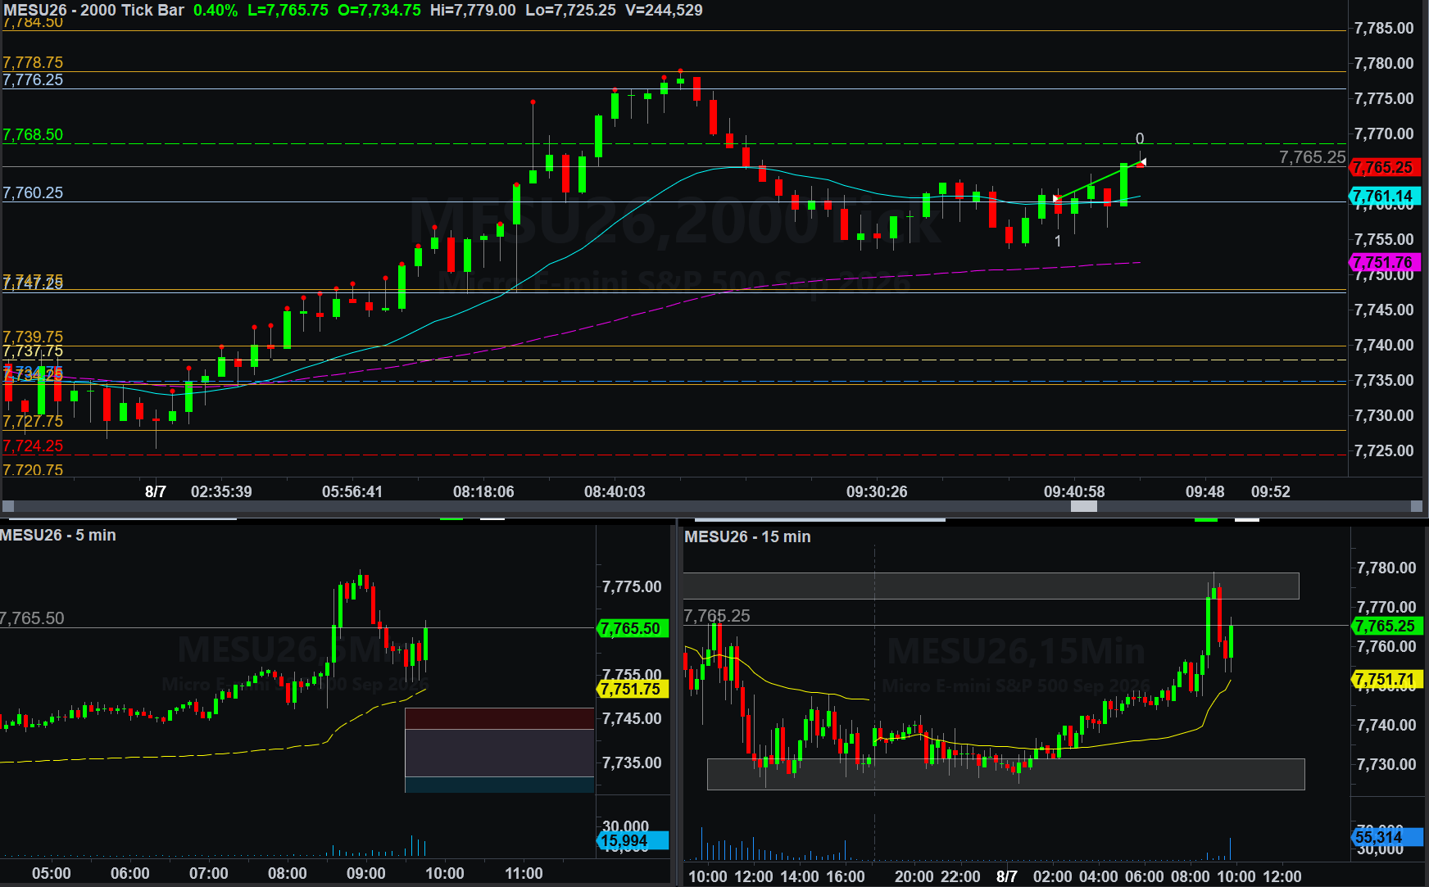Click the 08:18:06 time label
The height and width of the screenshot is (887, 1429).
pos(483,491)
